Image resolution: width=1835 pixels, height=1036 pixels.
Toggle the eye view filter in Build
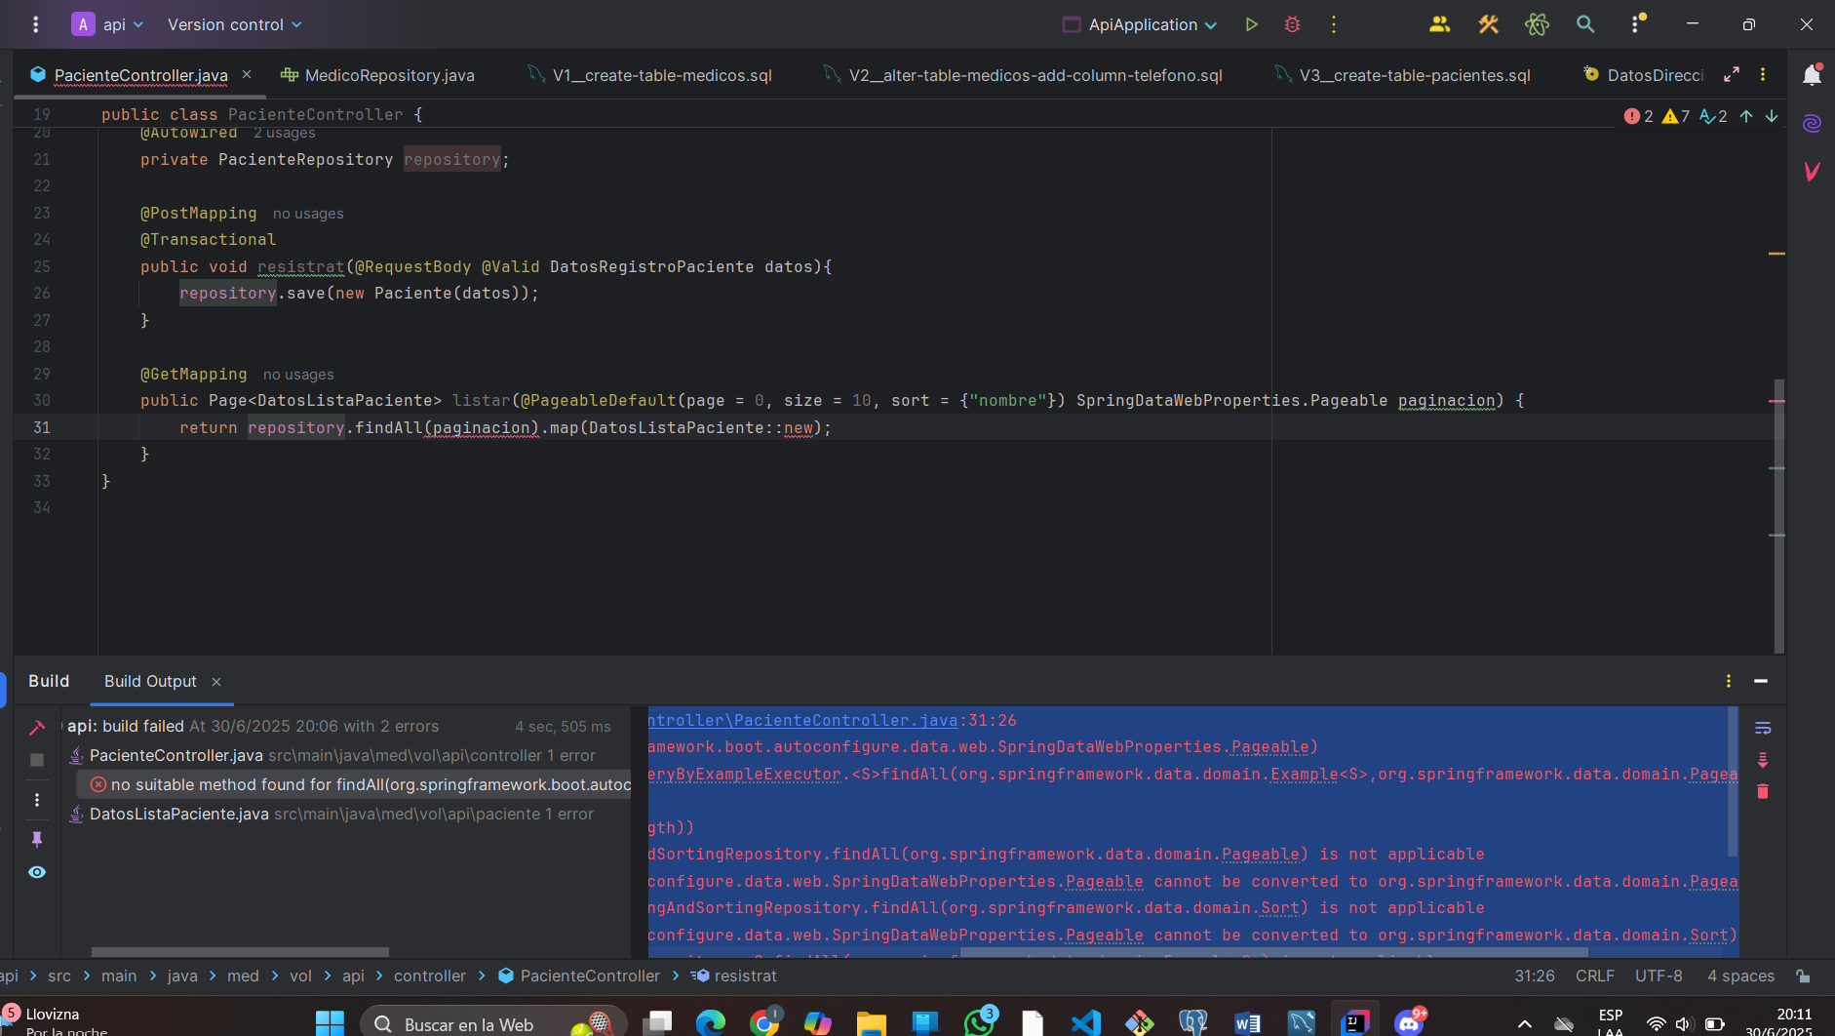coord(37,872)
